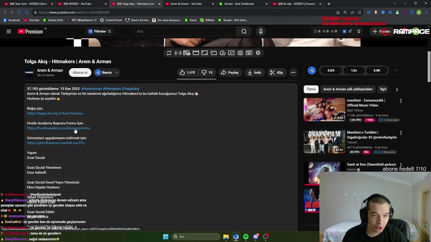431x242 pixels.
Task: Click the 3.9K vidIQ stat pill
Action: pos(377,70)
